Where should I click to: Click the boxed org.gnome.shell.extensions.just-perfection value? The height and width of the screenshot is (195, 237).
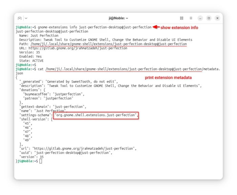(x=96, y=115)
